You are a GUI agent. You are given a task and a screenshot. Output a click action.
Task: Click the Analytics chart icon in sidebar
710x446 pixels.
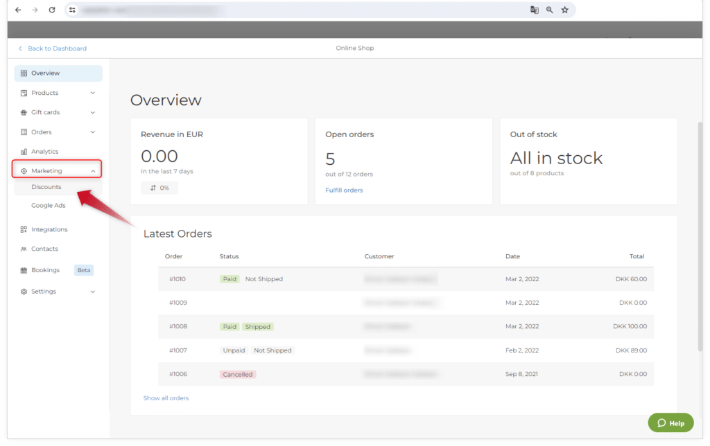click(24, 152)
